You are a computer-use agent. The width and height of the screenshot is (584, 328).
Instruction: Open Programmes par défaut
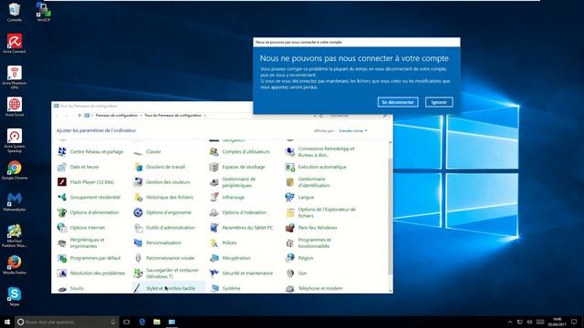click(89, 258)
